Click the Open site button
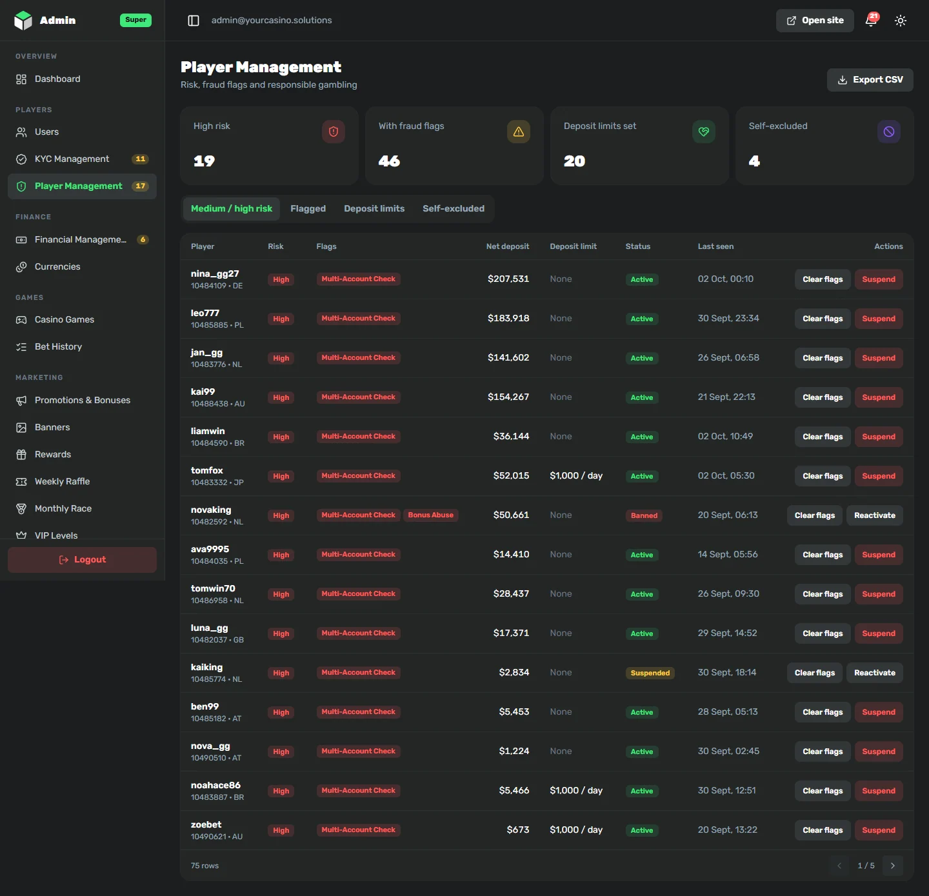 pyautogui.click(x=815, y=21)
